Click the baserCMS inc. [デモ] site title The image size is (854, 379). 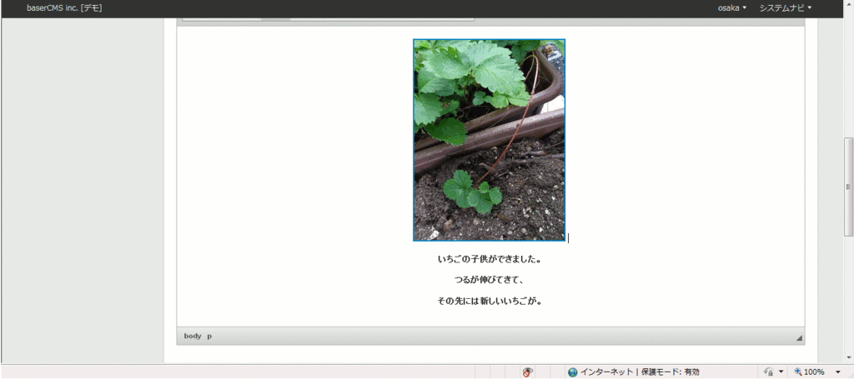pyautogui.click(x=64, y=7)
